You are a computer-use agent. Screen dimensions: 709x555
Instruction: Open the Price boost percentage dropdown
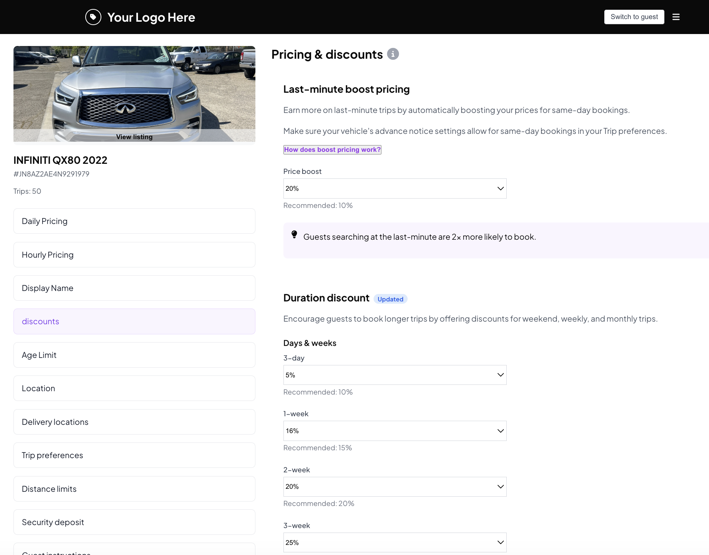(395, 188)
